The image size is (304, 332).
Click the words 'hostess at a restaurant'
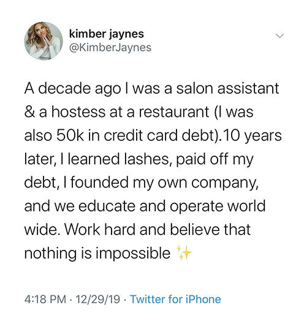[x=131, y=112]
